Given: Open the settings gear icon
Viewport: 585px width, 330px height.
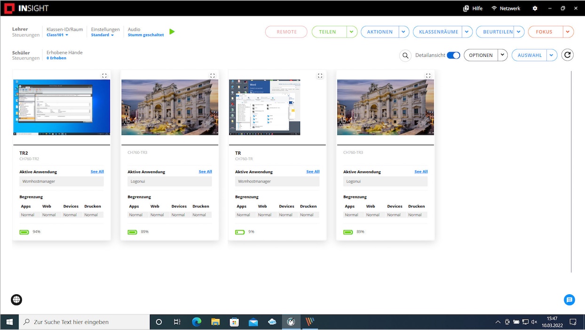Looking at the screenshot, I should click(535, 8).
